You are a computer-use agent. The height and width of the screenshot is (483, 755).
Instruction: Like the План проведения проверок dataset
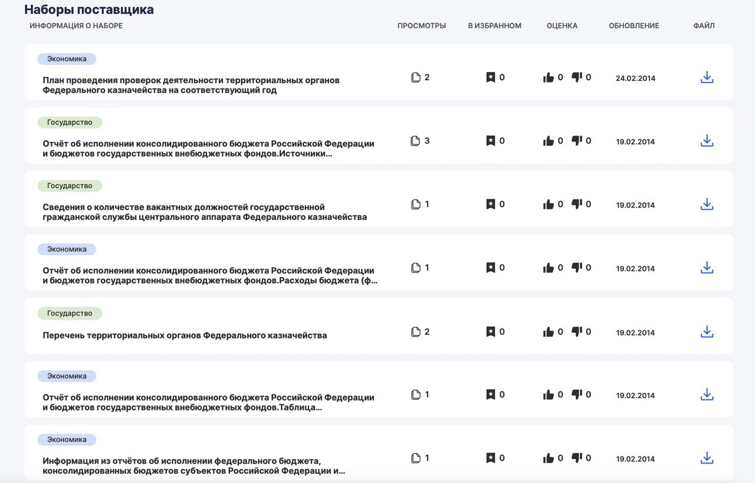point(549,77)
